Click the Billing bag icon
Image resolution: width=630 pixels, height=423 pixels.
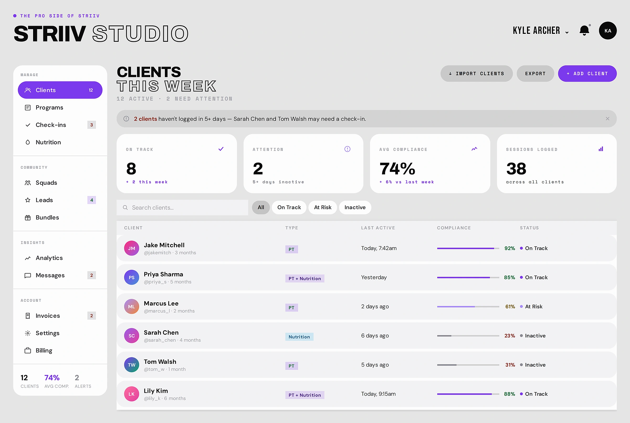28,350
